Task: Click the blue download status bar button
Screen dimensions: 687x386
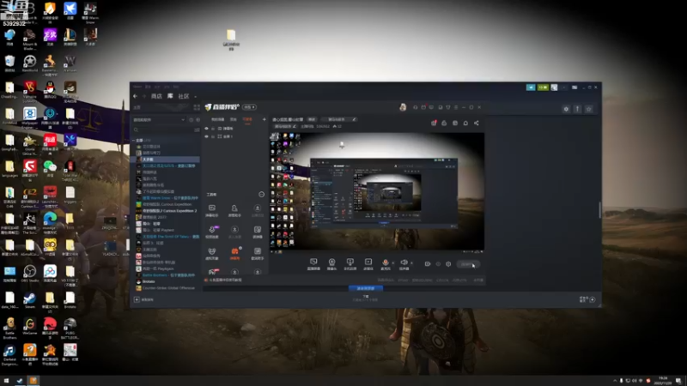Action: 366,288
